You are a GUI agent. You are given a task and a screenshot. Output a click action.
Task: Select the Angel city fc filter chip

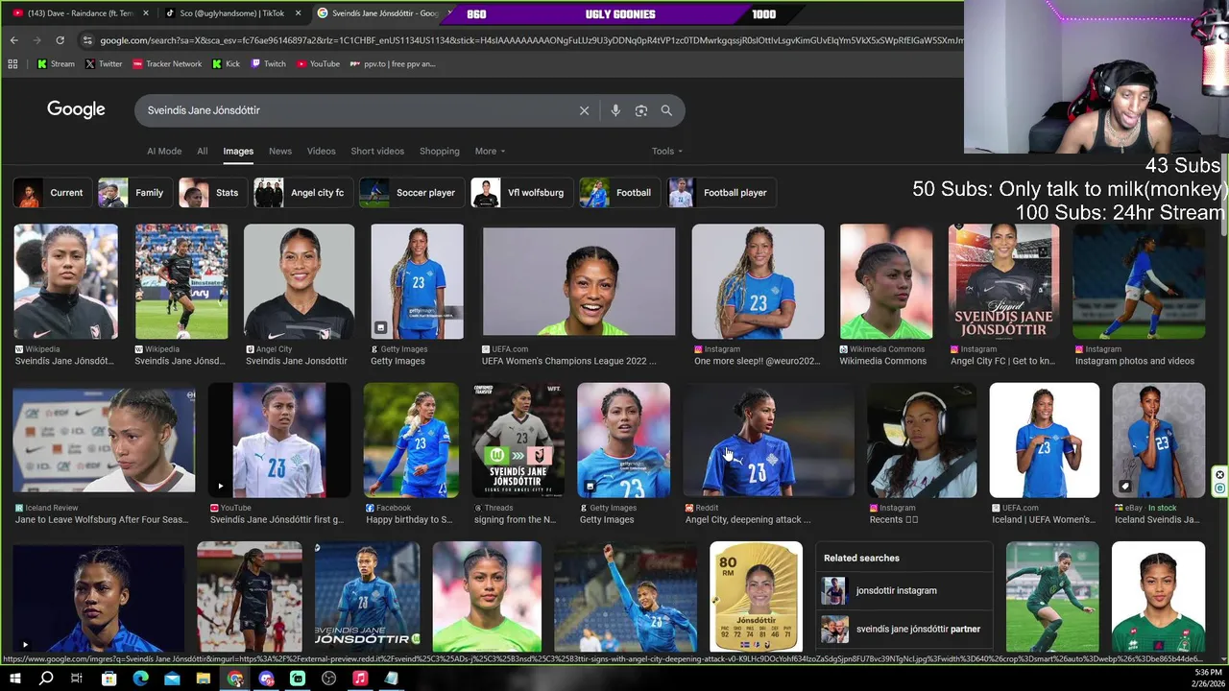pos(302,193)
